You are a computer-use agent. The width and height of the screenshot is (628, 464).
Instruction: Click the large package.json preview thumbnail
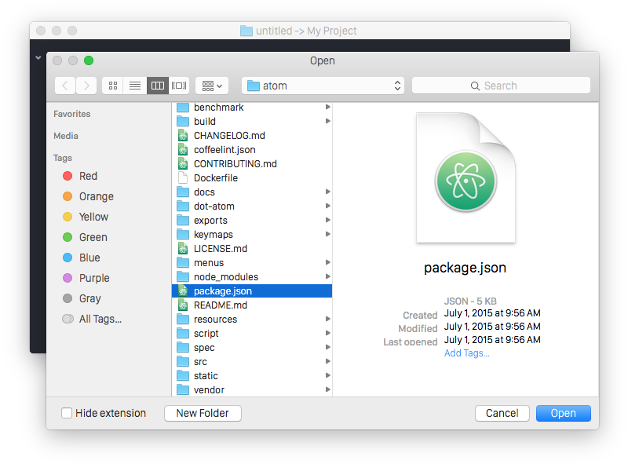[x=466, y=178]
